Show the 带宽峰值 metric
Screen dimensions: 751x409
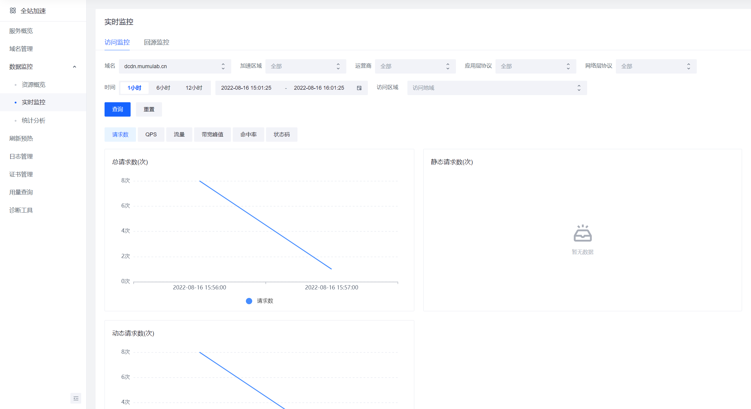[212, 135]
